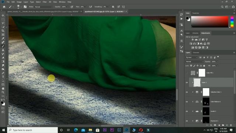Screen dimensions: 236x133
Task: Select the Clone Stamp tool
Action: coord(3,50)
